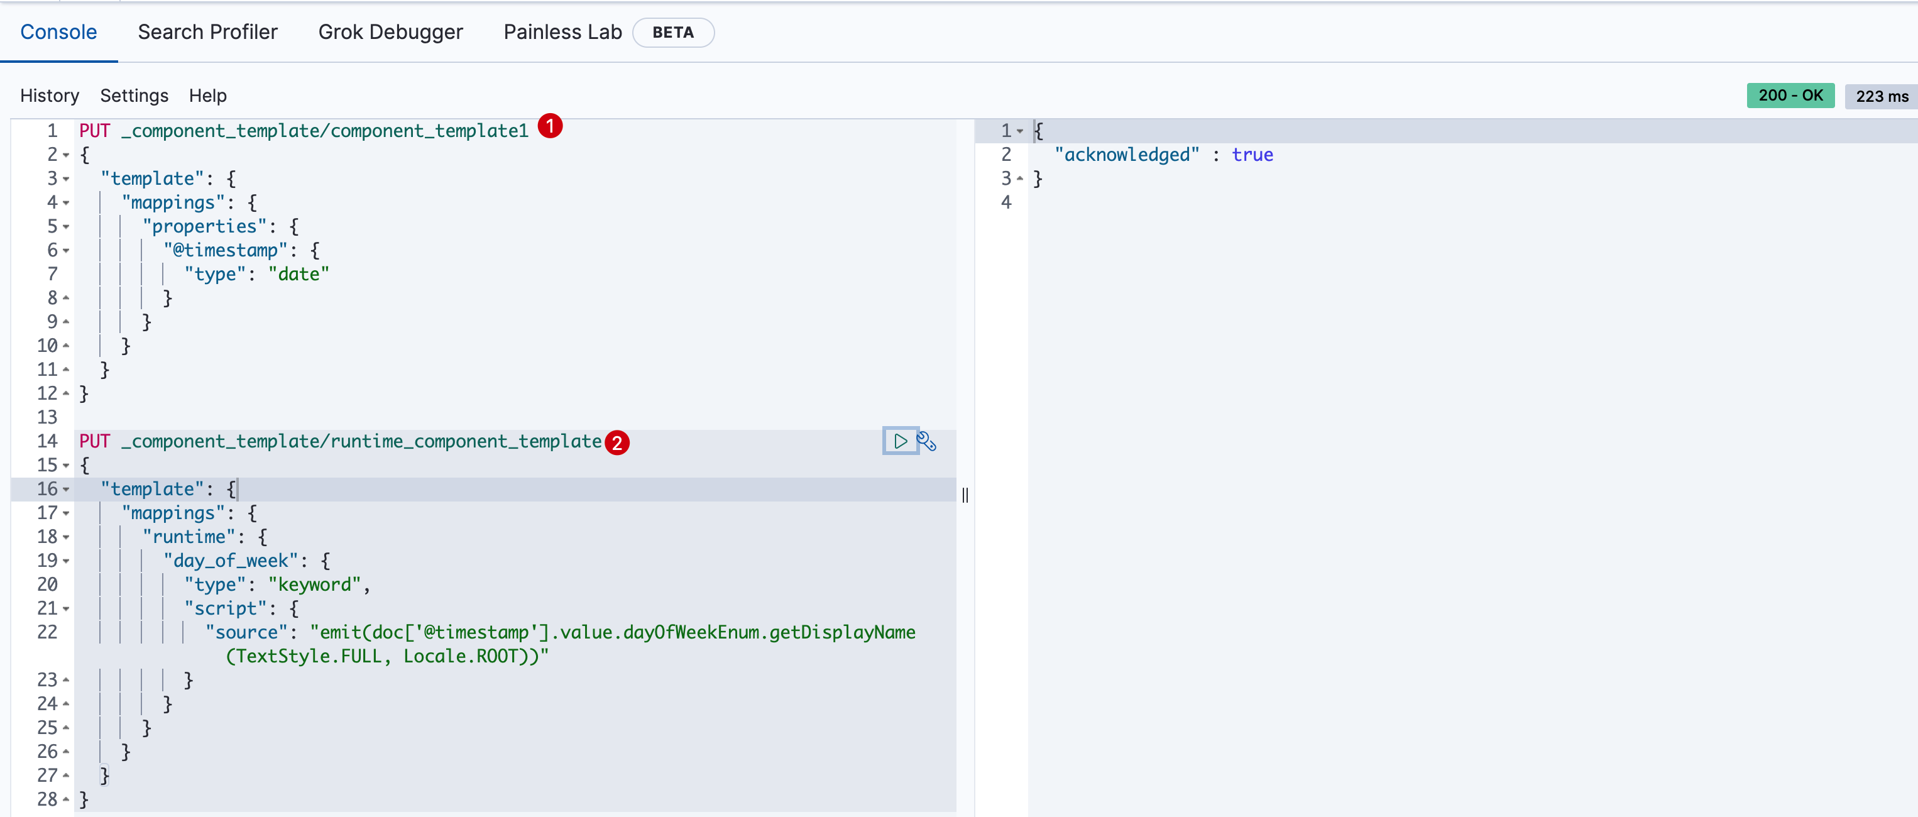Click the 223 ms response time badge
The width and height of the screenshot is (1918, 817).
pos(1881,96)
